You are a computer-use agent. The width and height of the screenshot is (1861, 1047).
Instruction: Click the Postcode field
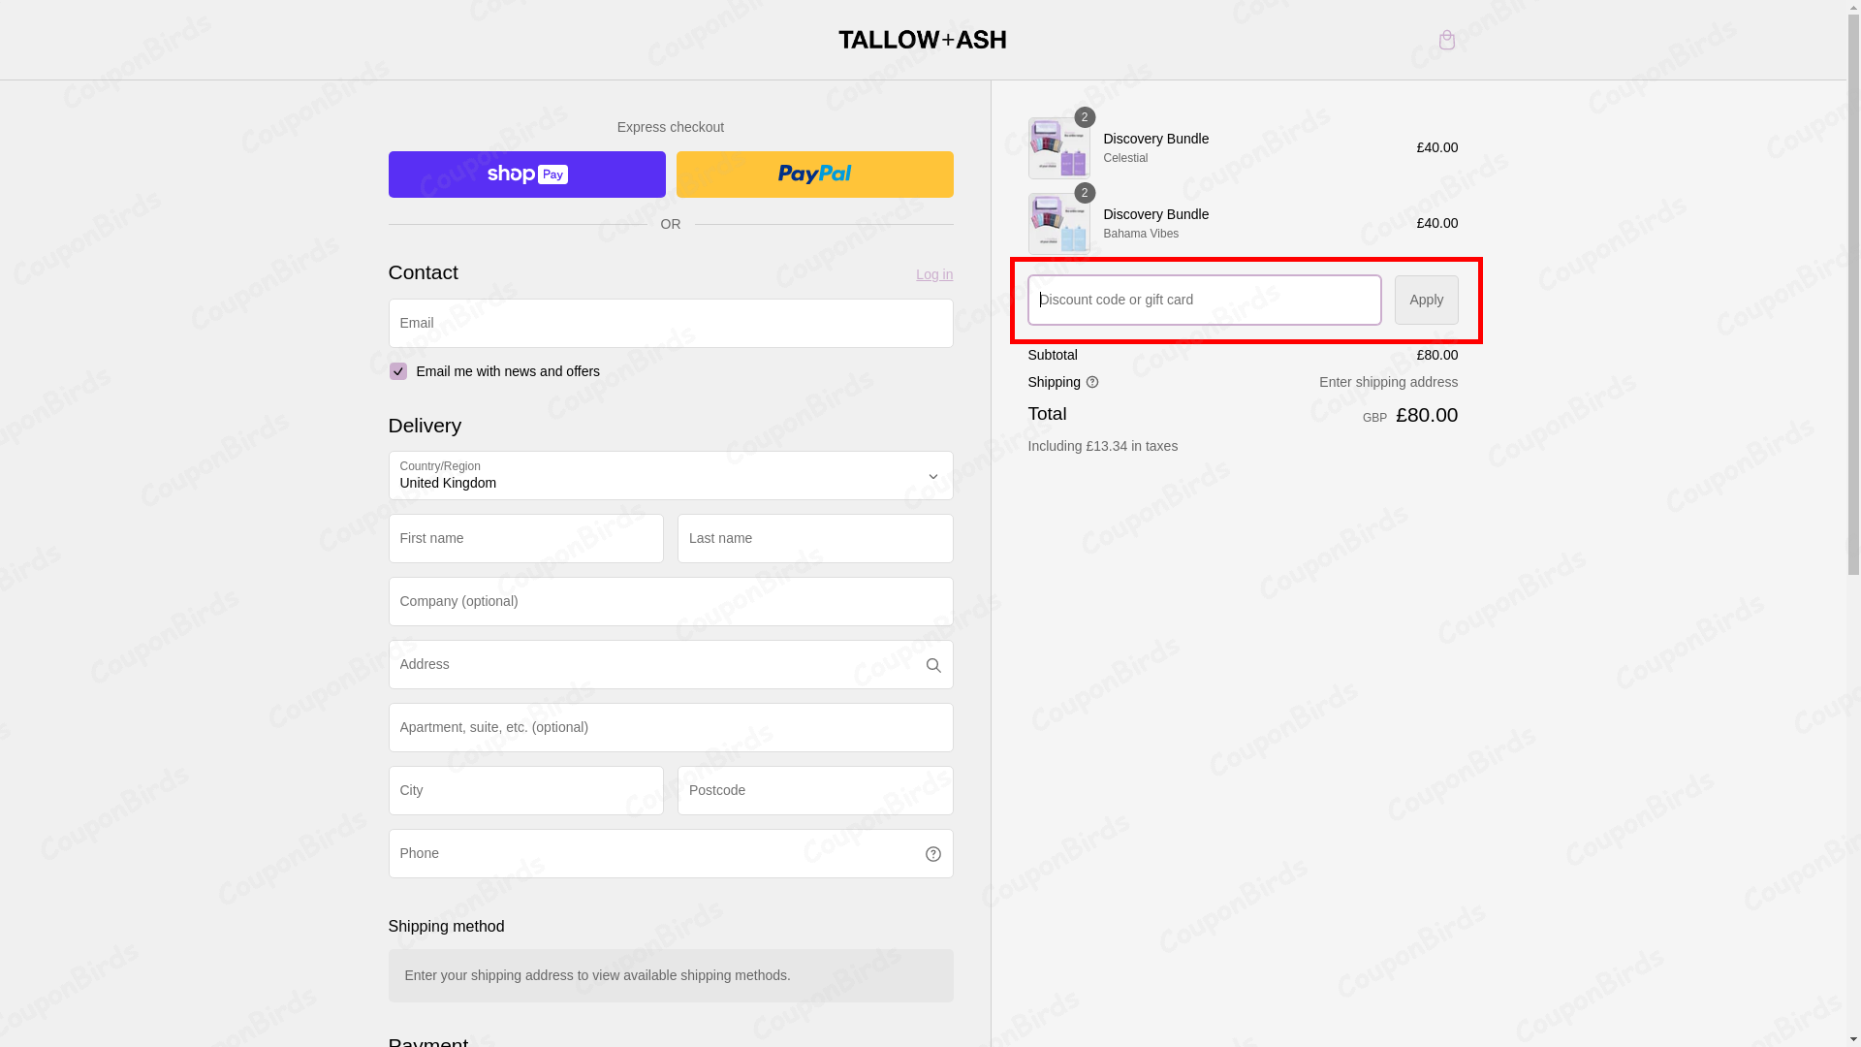pos(814,791)
